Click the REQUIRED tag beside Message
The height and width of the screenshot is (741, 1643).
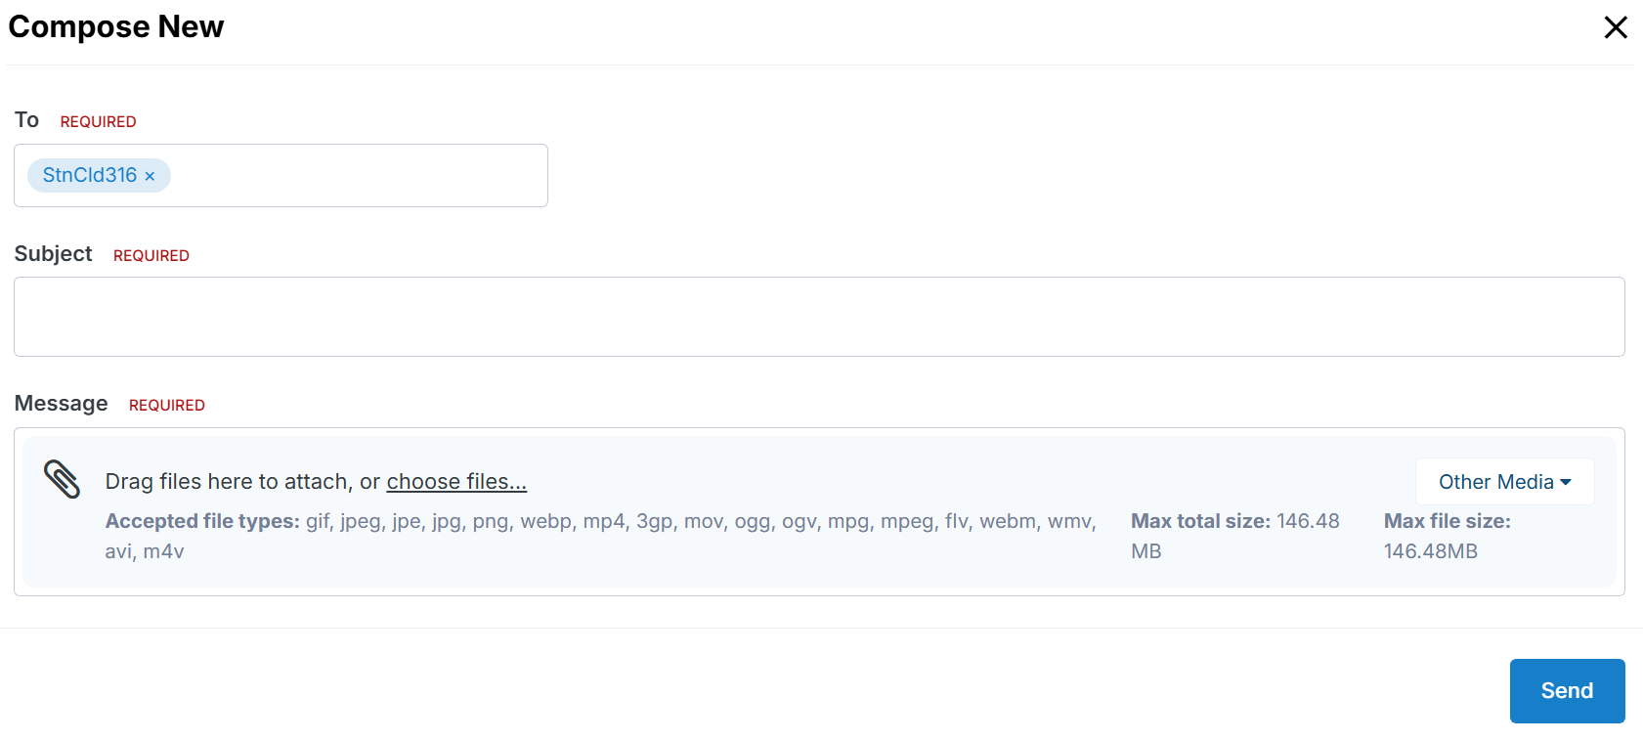pos(166,406)
